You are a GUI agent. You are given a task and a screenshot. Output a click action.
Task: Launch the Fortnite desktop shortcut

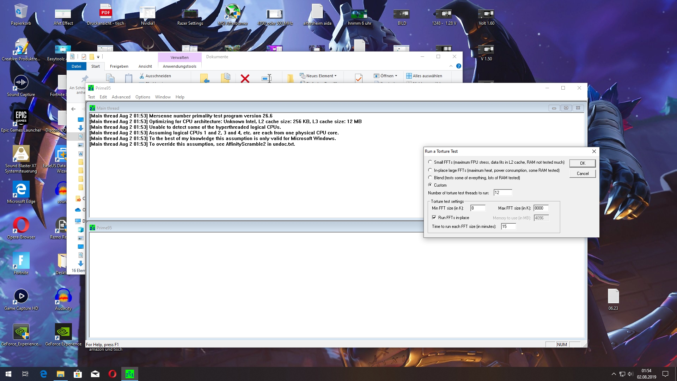pyautogui.click(x=21, y=264)
